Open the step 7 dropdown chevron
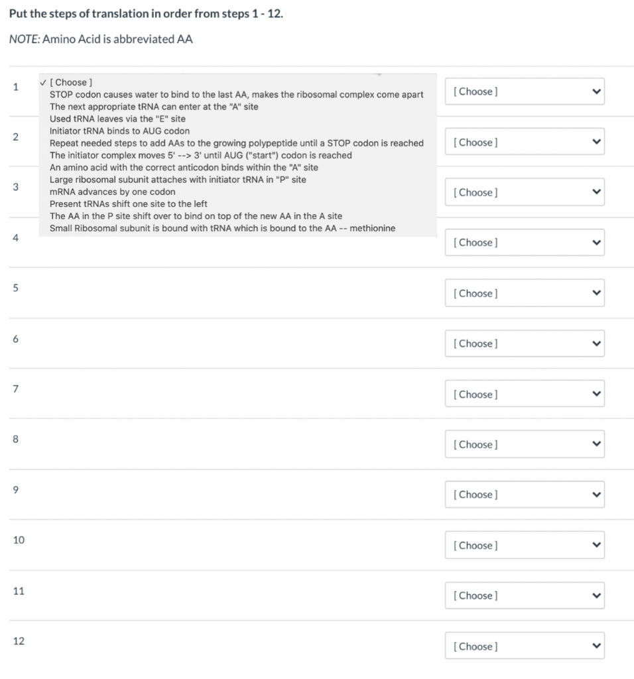 tap(596, 393)
